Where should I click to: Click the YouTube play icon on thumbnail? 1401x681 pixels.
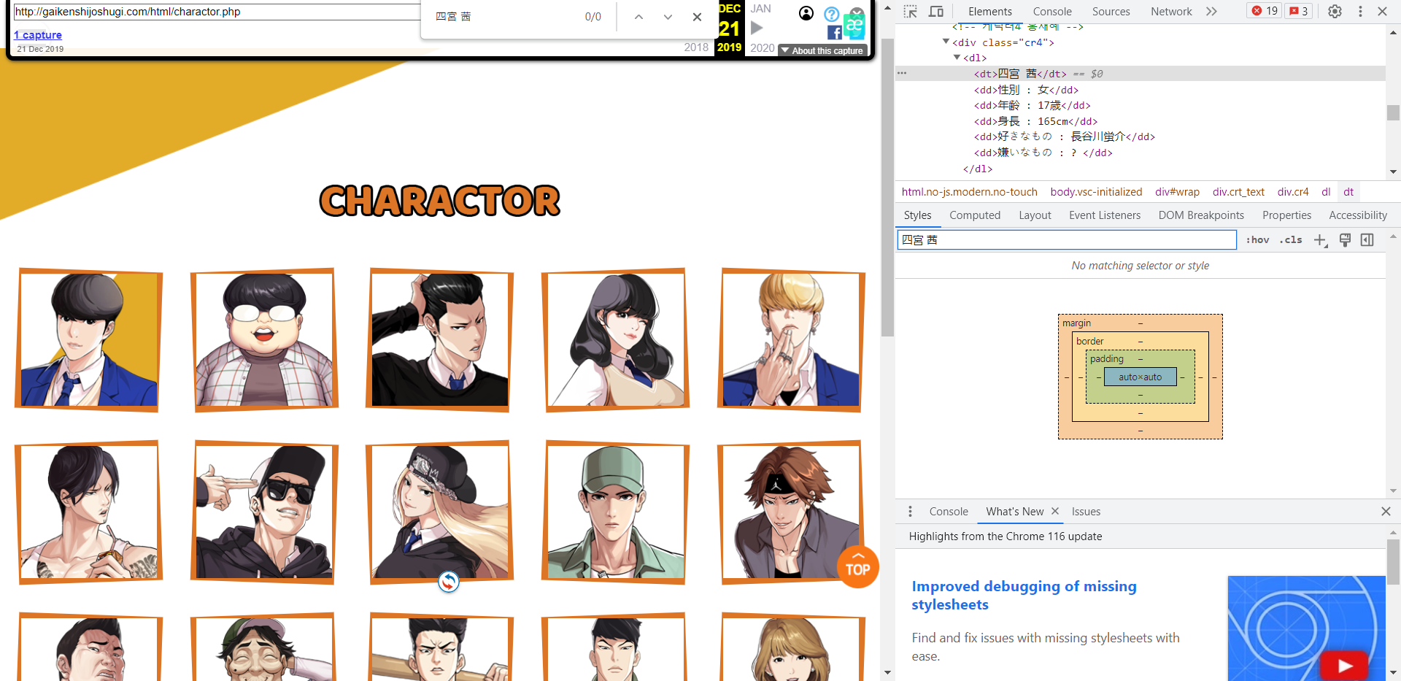point(1345,666)
